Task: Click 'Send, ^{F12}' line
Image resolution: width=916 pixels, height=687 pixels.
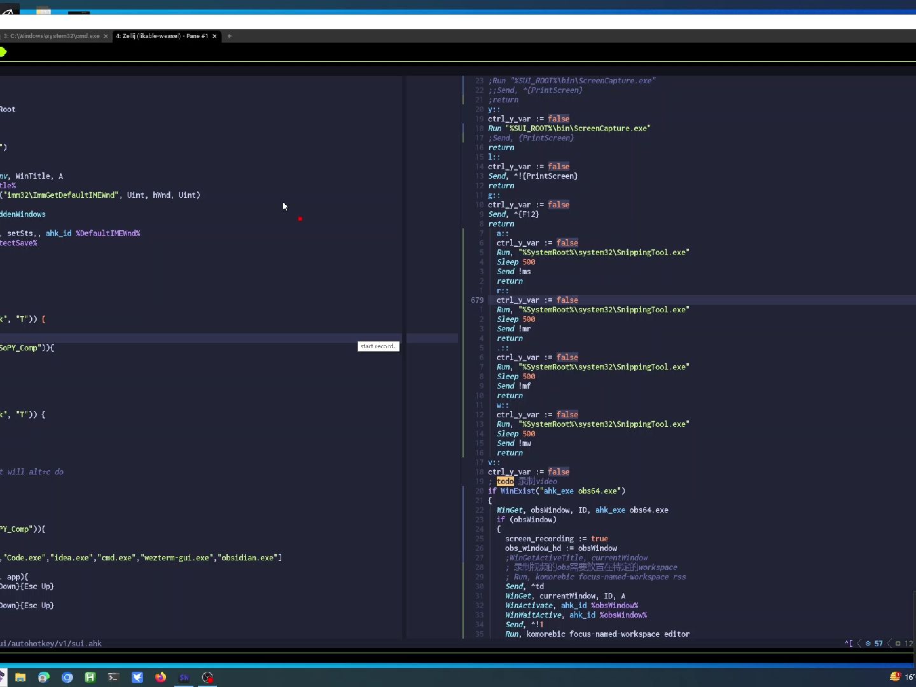Action: point(514,214)
